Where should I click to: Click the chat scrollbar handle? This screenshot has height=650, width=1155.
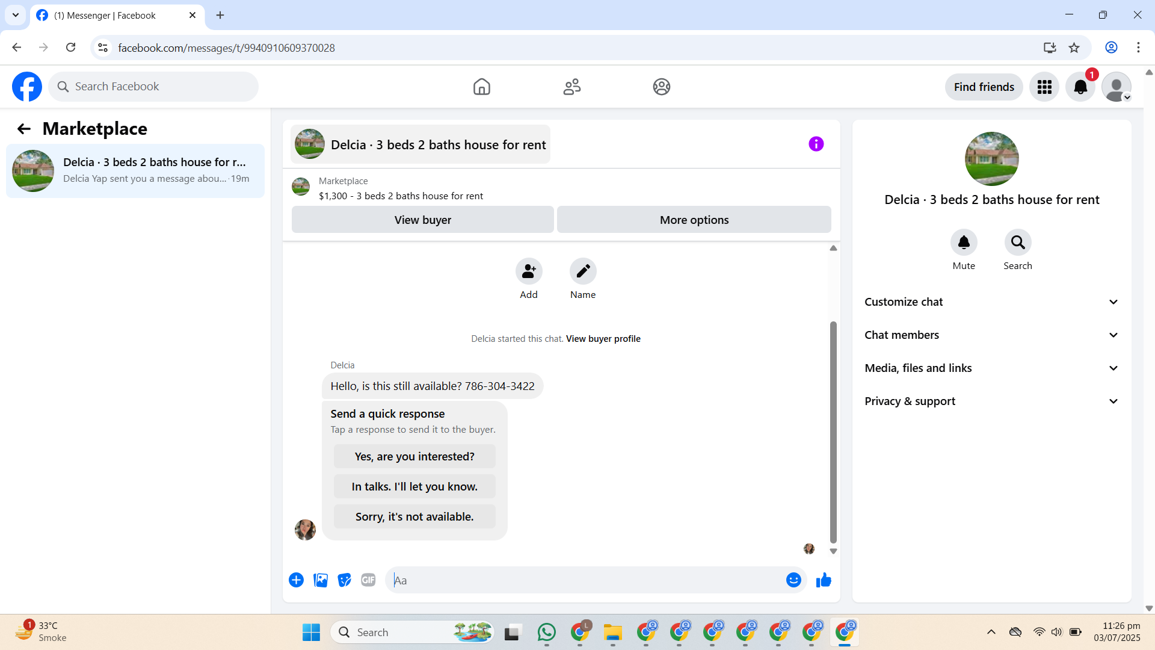pyautogui.click(x=833, y=432)
